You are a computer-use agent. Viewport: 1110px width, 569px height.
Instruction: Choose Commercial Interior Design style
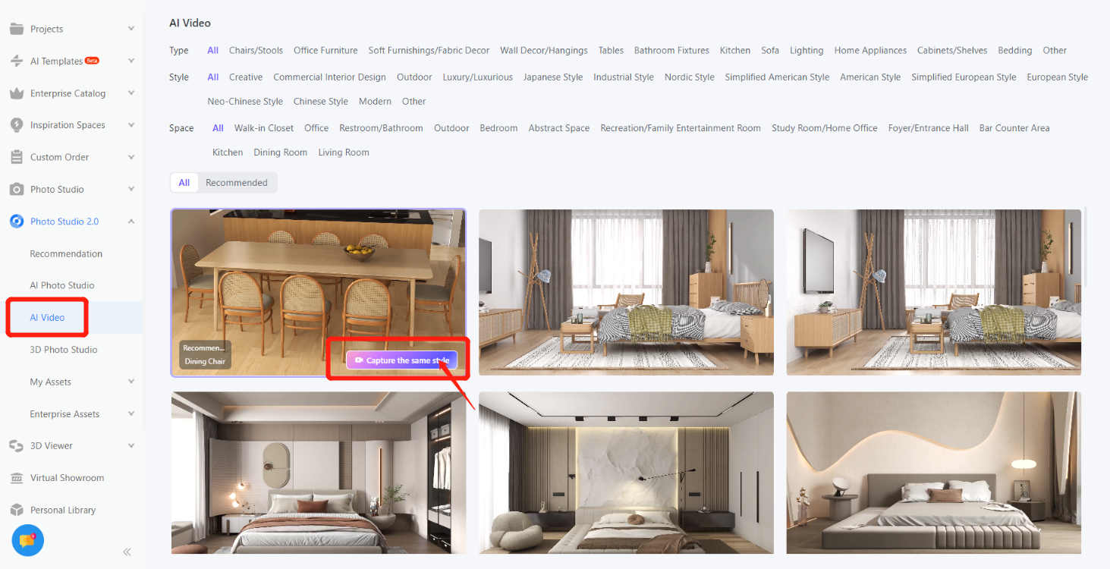(x=329, y=77)
